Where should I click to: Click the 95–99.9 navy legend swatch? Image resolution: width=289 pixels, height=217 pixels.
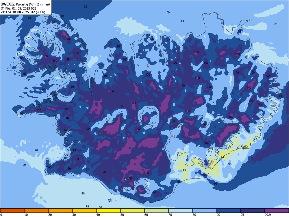coord(253,211)
